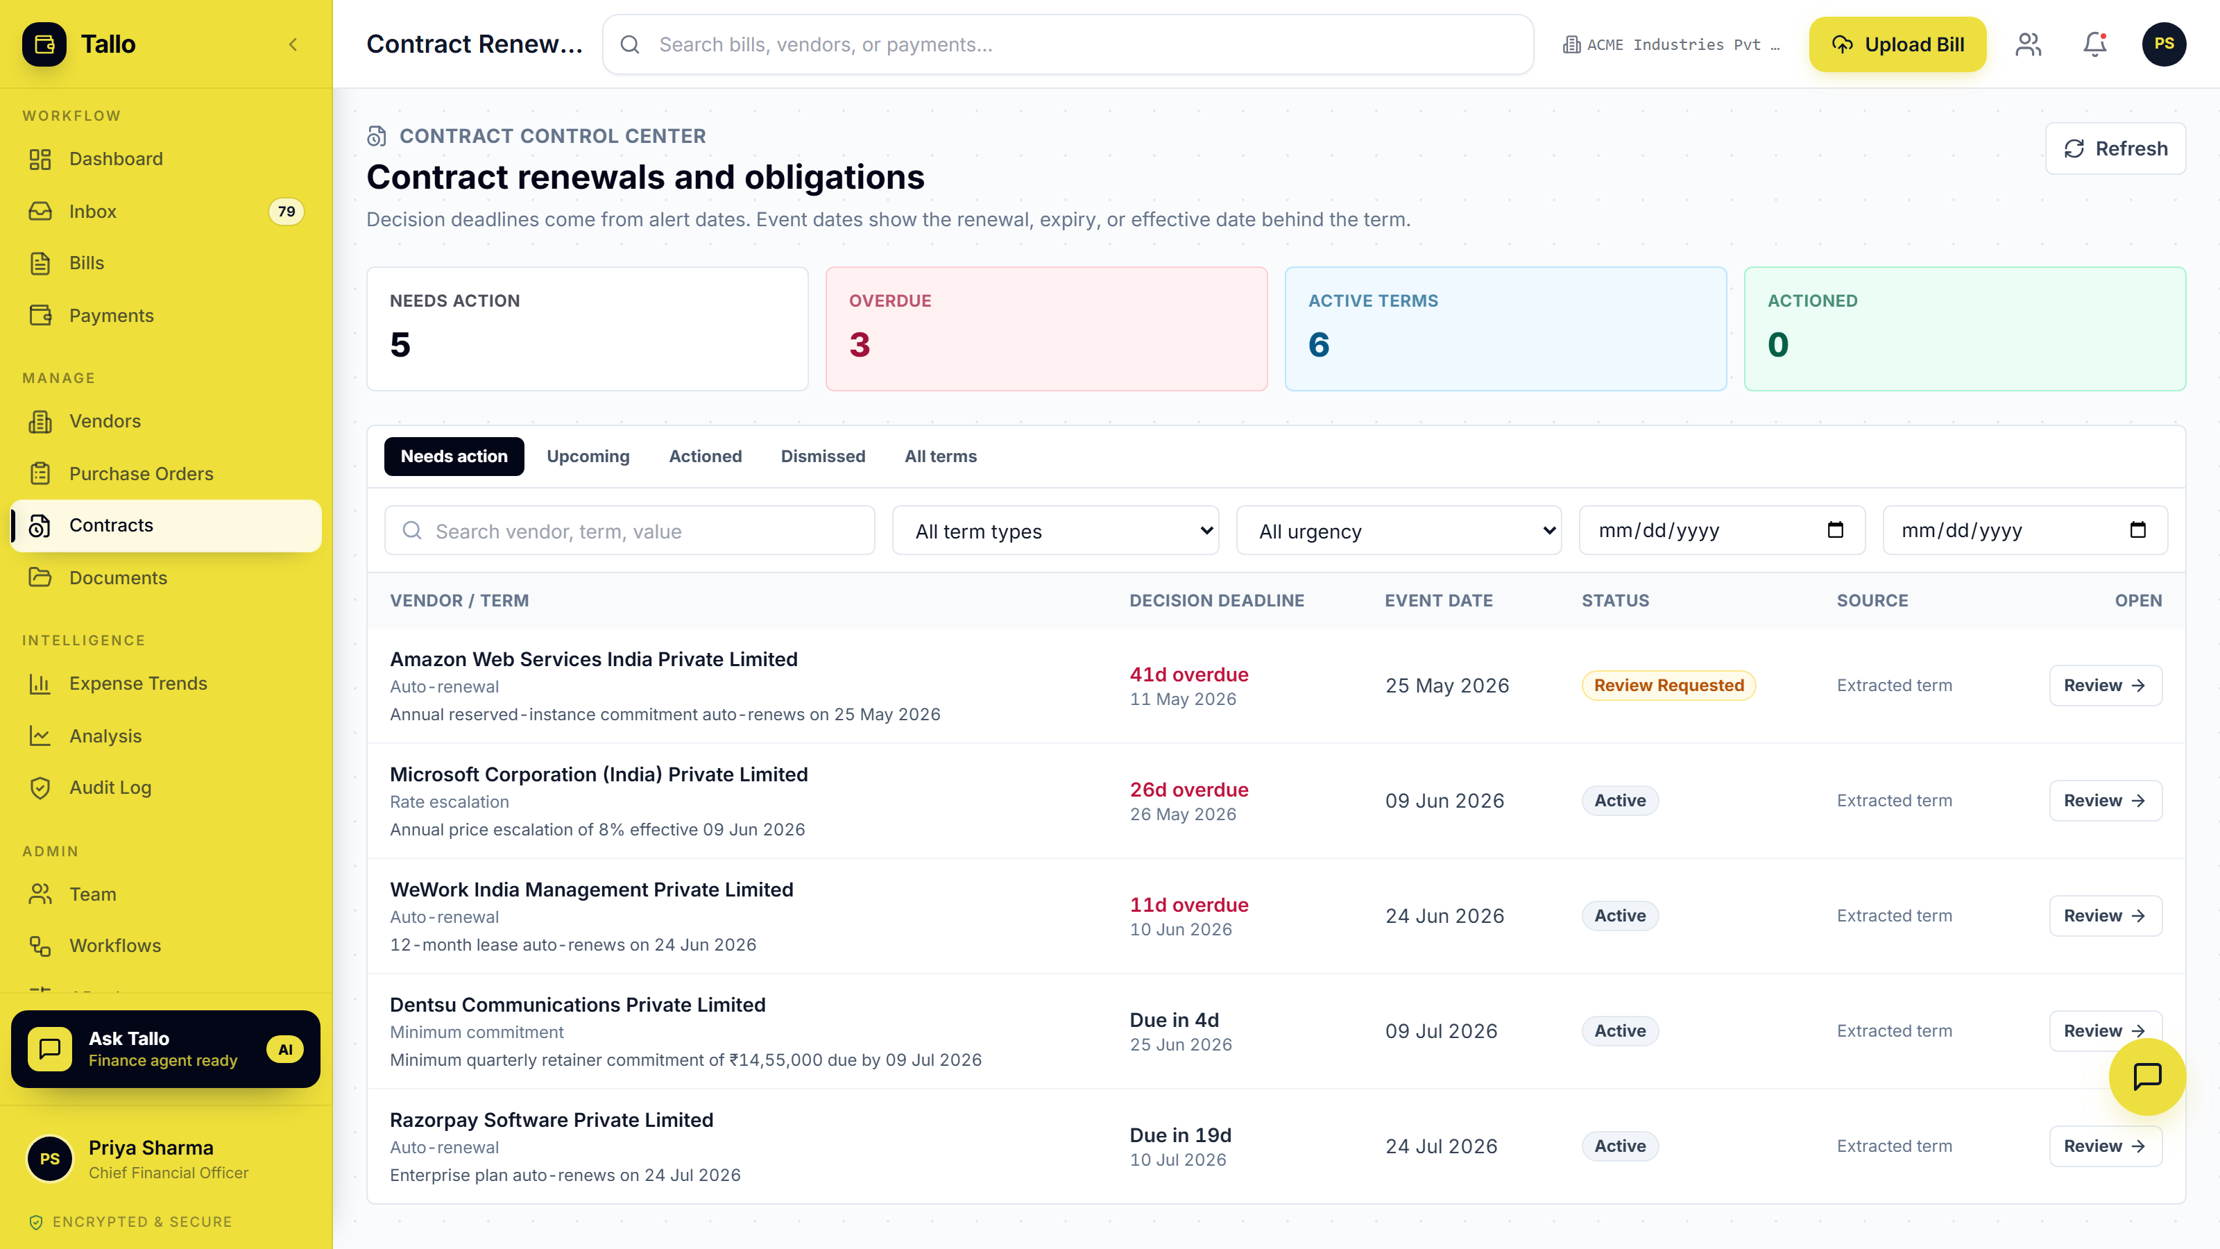Switch to the All terms tab
The height and width of the screenshot is (1249, 2220).
click(940, 456)
